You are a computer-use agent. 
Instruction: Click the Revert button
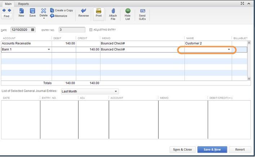coord(240,149)
